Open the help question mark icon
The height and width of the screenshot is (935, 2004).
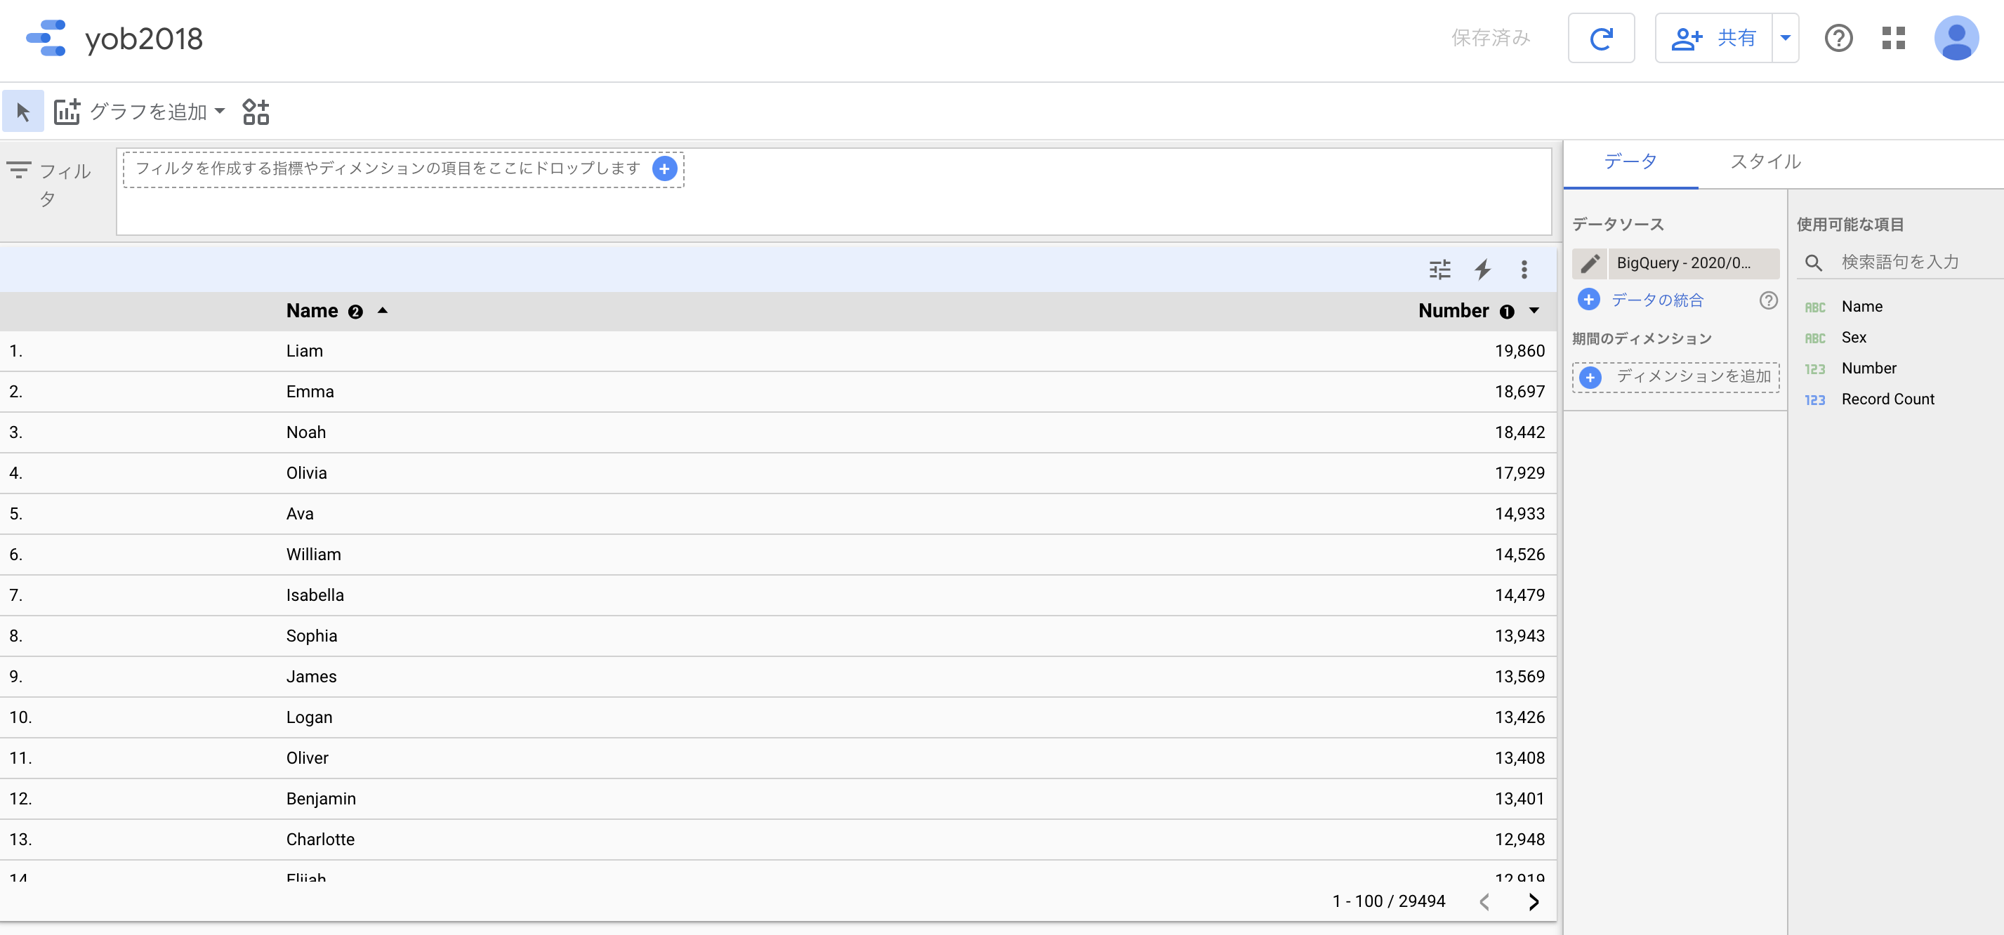tap(1838, 38)
